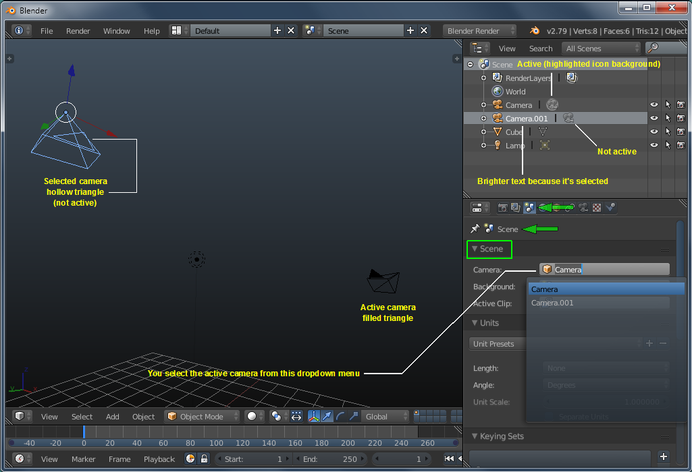Add a new screen layout with plus icon
The image size is (692, 472).
click(x=277, y=30)
